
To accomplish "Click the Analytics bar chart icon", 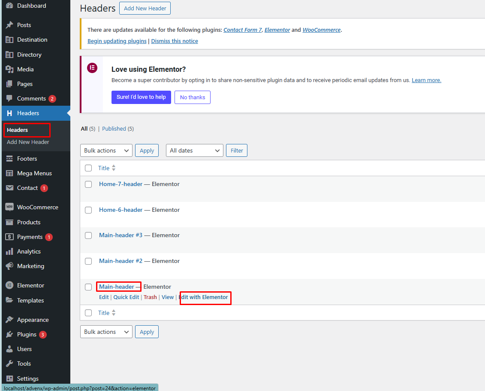I will click(9, 251).
